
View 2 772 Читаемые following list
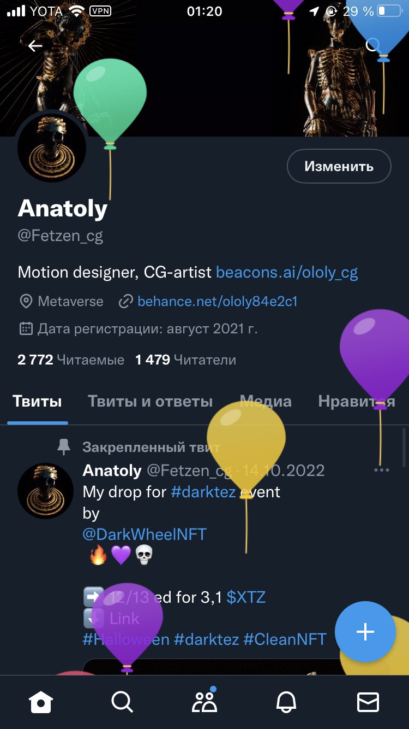(x=71, y=360)
